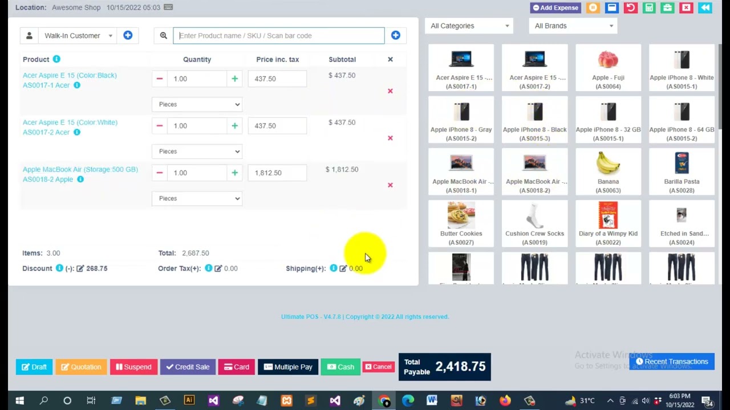Edit order tax pencil icon

(x=218, y=268)
